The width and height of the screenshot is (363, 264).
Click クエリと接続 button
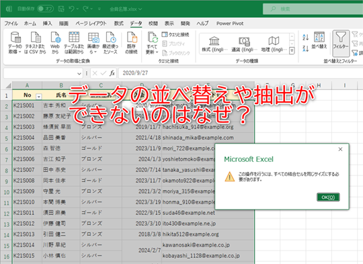[x=175, y=34]
